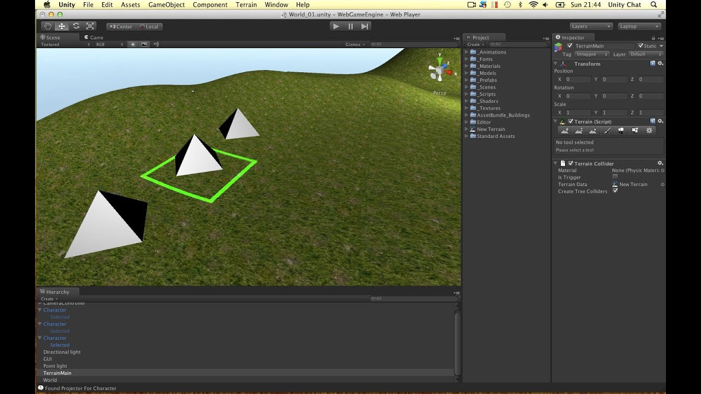
Task: Open Transform component gear menu
Action: pos(660,63)
